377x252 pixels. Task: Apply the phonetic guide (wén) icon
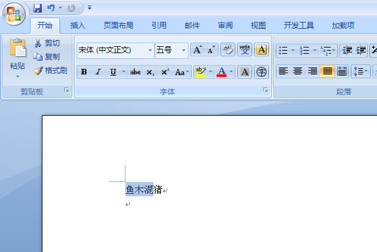[245, 50]
